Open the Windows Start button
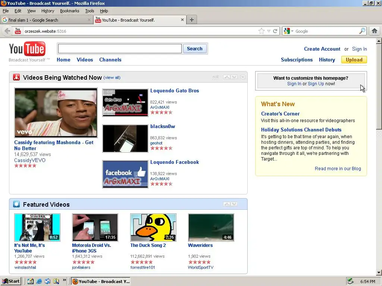Viewport: 382px width, 286px height. [11, 282]
